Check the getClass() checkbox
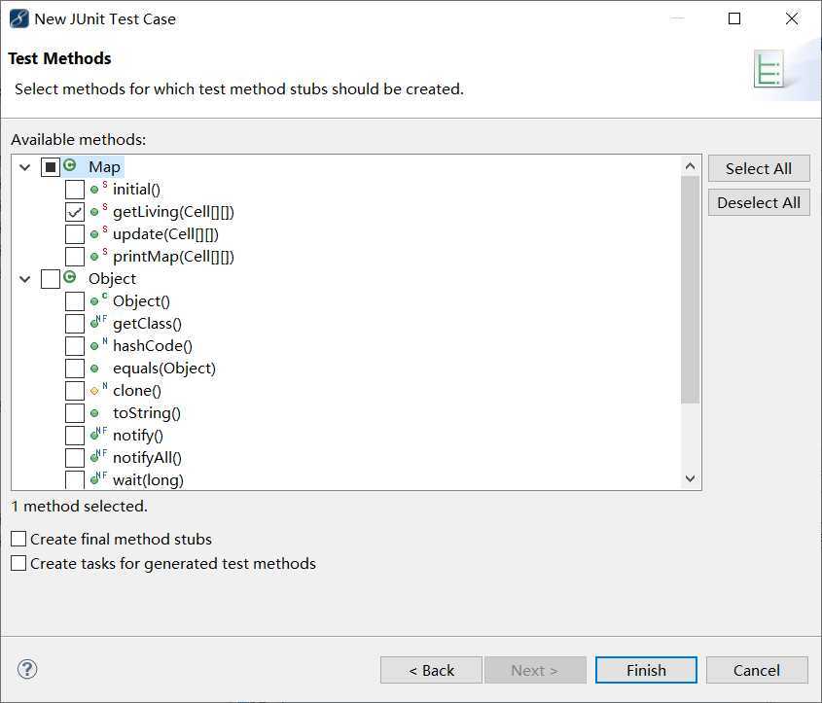 click(75, 324)
